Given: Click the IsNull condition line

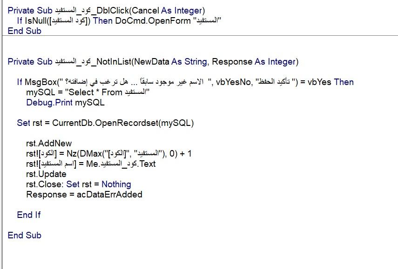Looking at the screenshot, I should pos(119,20).
